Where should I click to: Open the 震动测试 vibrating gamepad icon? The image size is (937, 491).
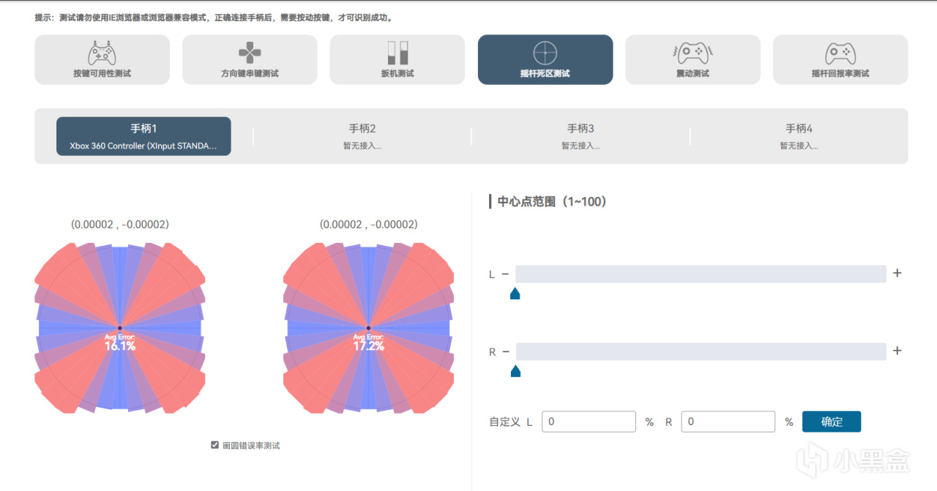pos(693,53)
